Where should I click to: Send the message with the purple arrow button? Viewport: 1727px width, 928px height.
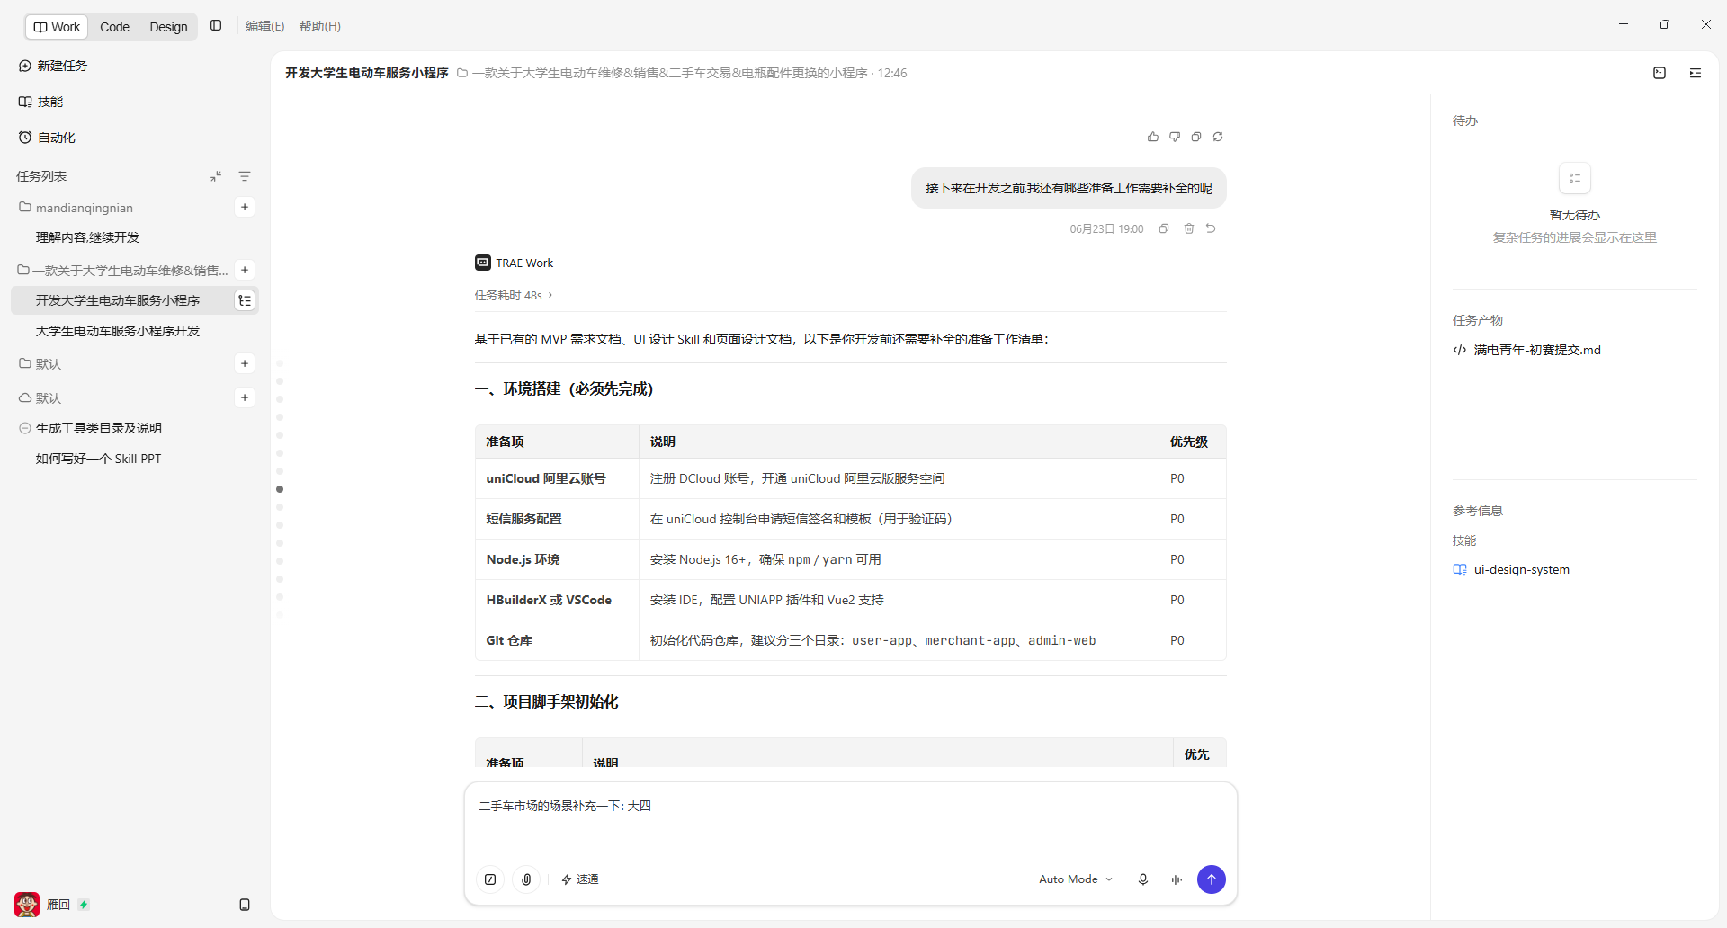(x=1212, y=879)
